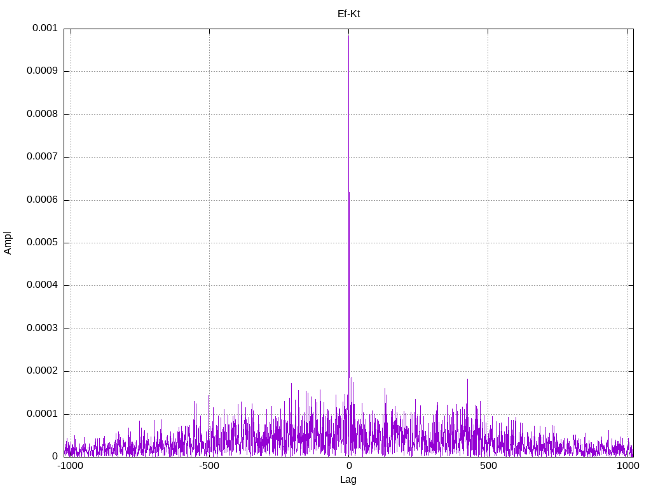This screenshot has height=488, width=651.
Task: Click the top of the central peak at lag 0
Action: coord(348,36)
